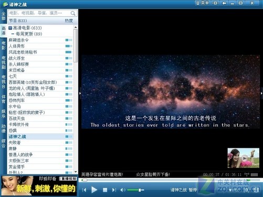The width and height of the screenshot is (263, 197).
Task: Click the 节目 (633) column header
Action: click(x=18, y=21)
